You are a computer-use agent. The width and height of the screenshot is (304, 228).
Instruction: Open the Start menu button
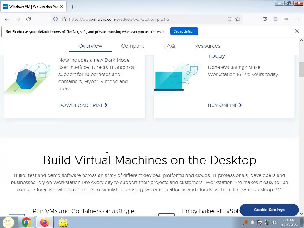pyautogui.click(x=8, y=222)
